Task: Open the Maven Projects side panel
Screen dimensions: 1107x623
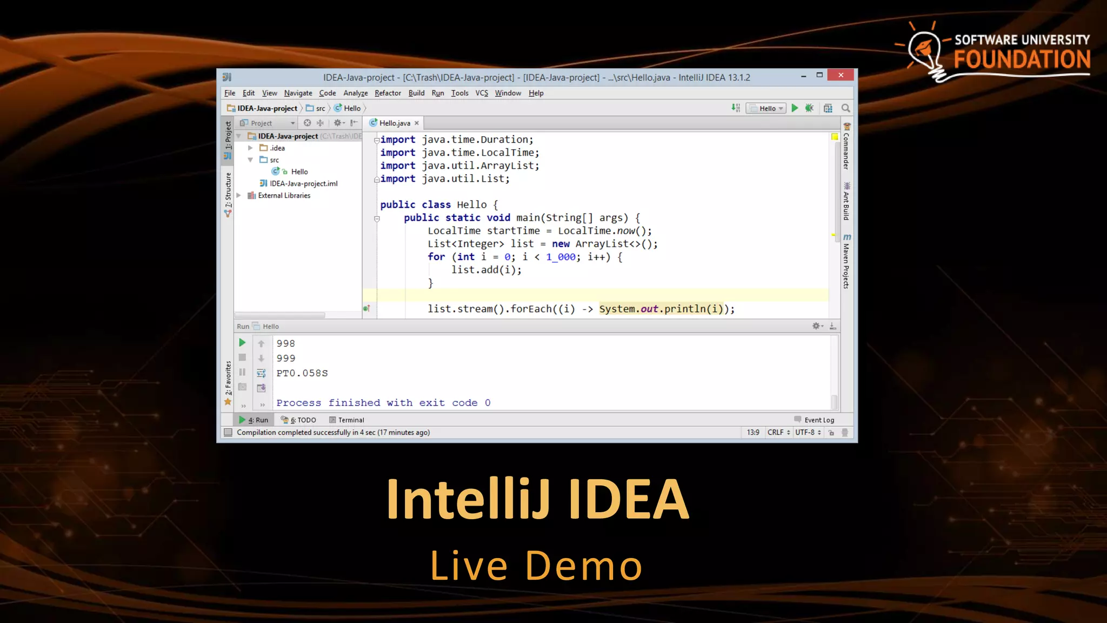Action: [846, 261]
